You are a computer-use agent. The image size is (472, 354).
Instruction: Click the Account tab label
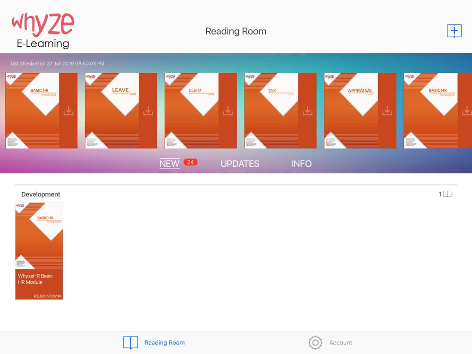340,343
